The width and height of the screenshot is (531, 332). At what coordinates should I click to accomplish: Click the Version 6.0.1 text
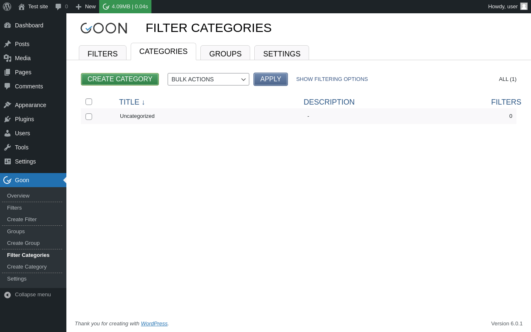pyautogui.click(x=507, y=324)
